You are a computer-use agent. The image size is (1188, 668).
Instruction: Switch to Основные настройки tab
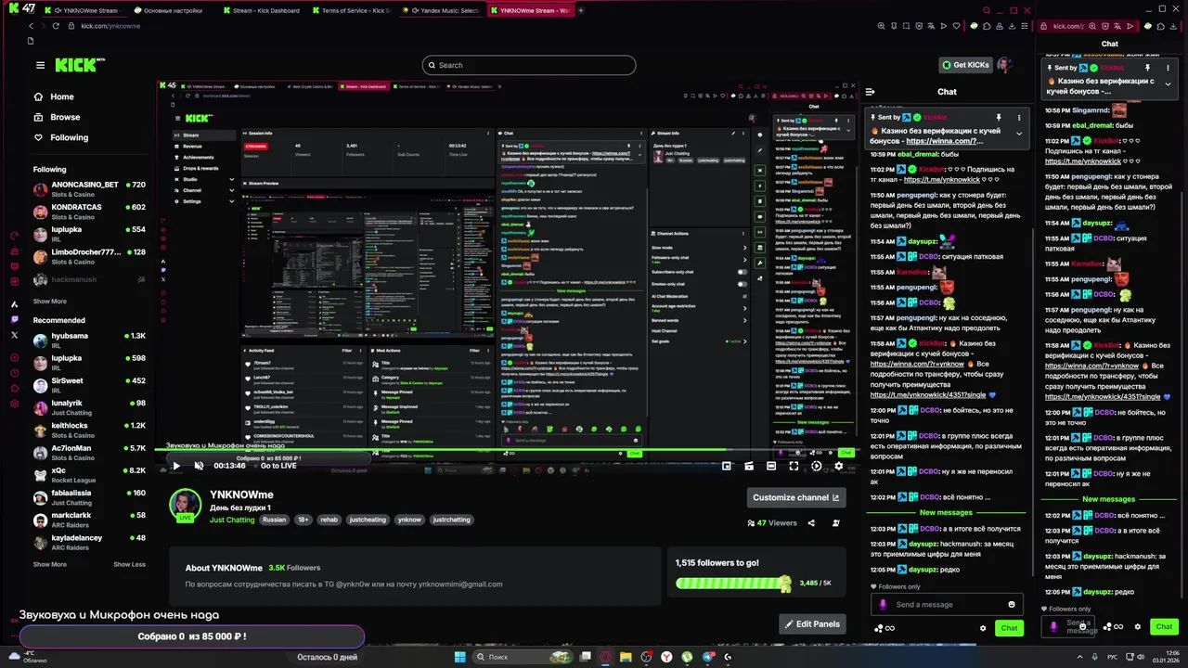pos(171,10)
